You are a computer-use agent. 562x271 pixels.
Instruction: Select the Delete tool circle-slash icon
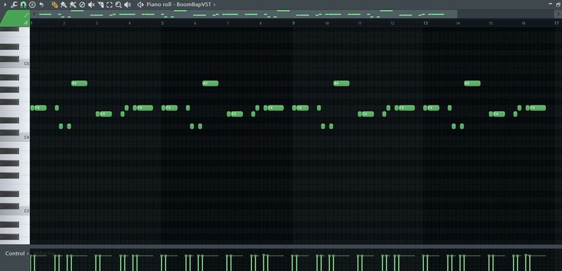coord(82,4)
